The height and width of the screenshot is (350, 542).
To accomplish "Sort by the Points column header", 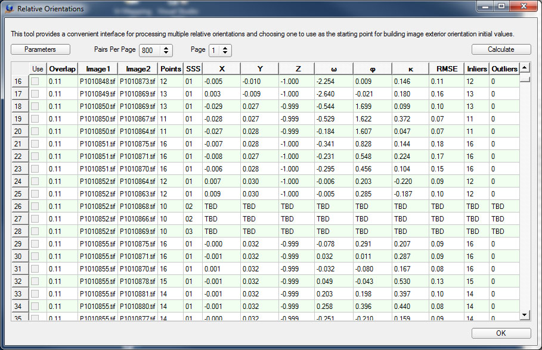I will point(171,69).
